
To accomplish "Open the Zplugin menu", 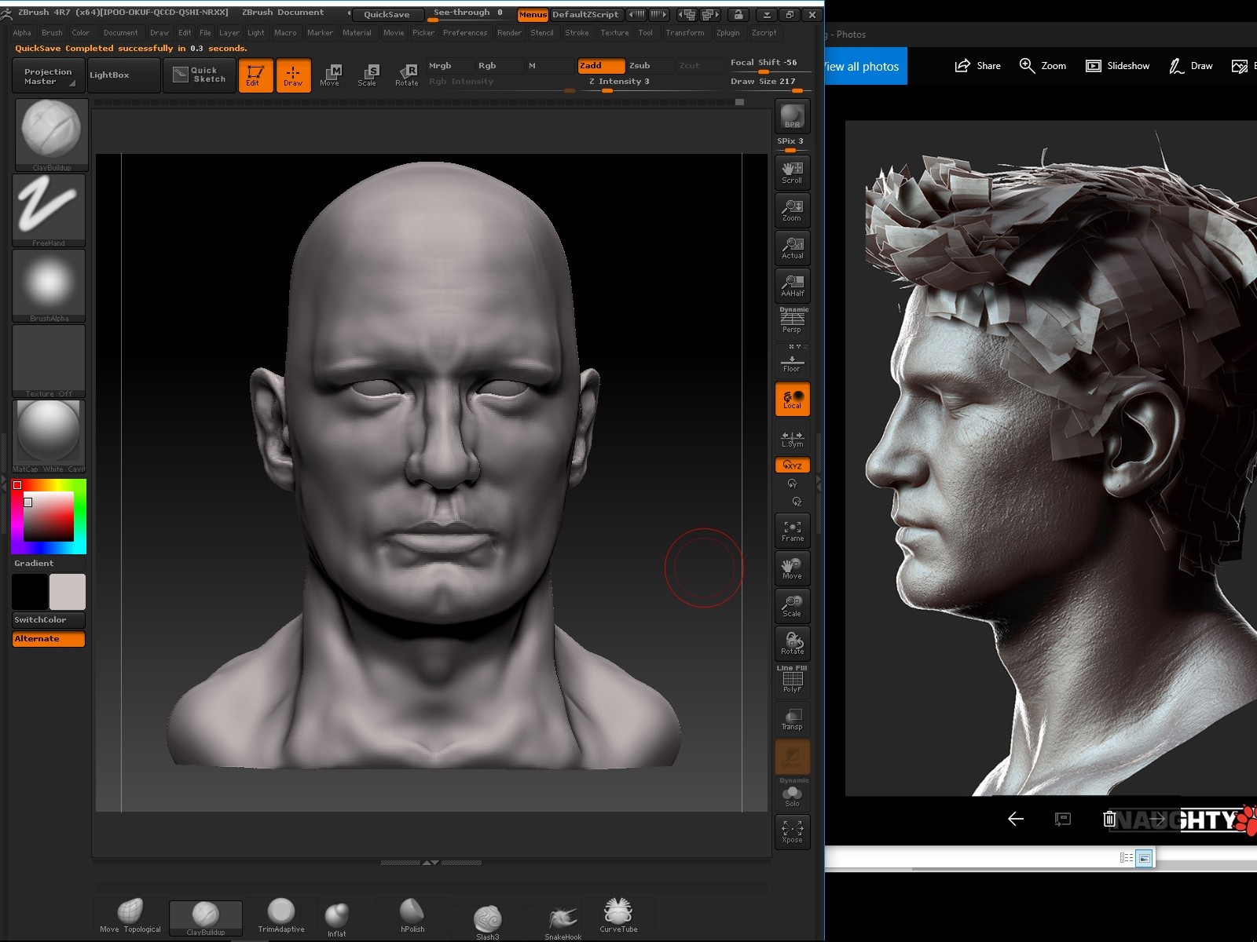I will click(727, 32).
